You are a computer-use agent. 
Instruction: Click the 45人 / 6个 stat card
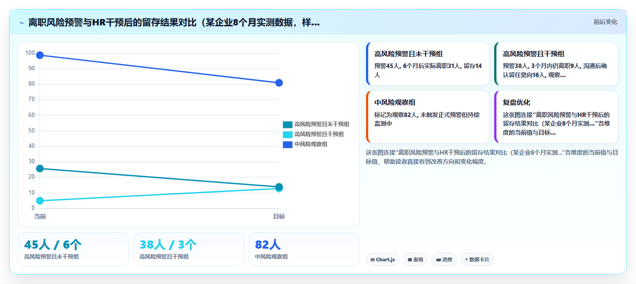(x=73, y=249)
